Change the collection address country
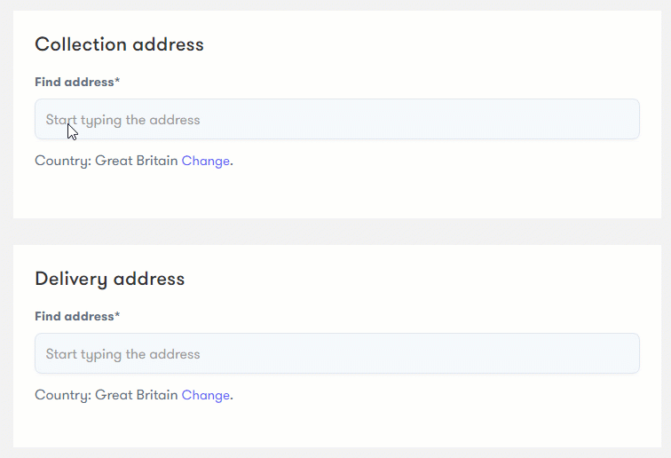The width and height of the screenshot is (671, 458). 205,161
